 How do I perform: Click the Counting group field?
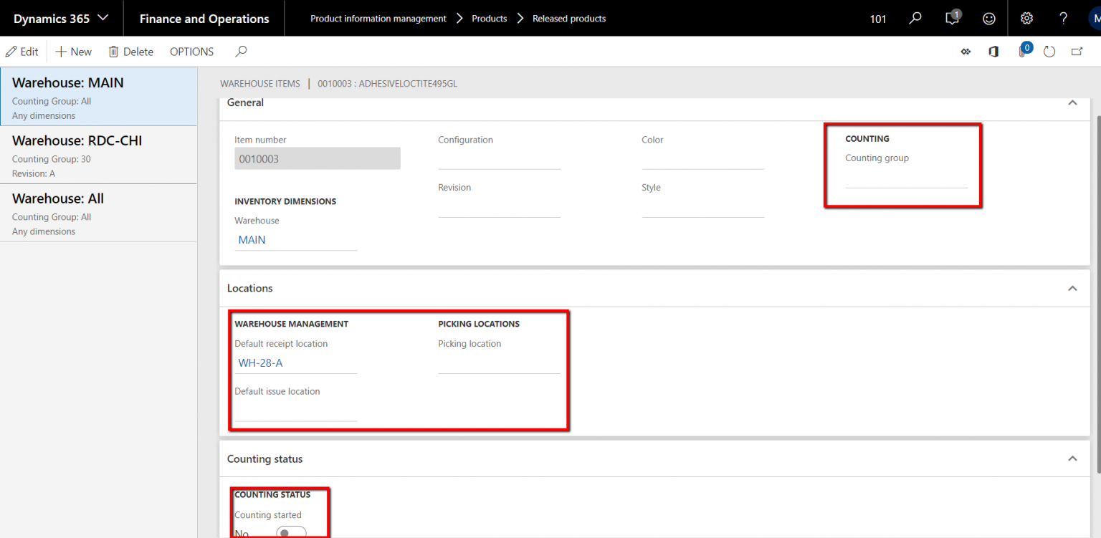coord(906,177)
